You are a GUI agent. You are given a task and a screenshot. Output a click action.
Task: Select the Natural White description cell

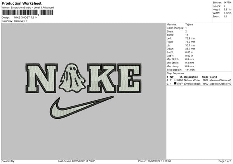click(x=192, y=80)
